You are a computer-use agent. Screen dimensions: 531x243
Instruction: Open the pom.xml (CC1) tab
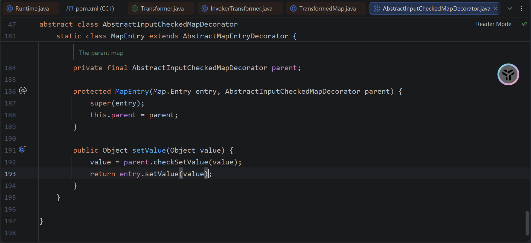point(91,8)
